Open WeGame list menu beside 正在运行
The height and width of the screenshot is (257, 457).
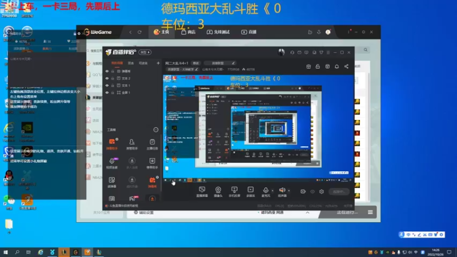coord(370,212)
